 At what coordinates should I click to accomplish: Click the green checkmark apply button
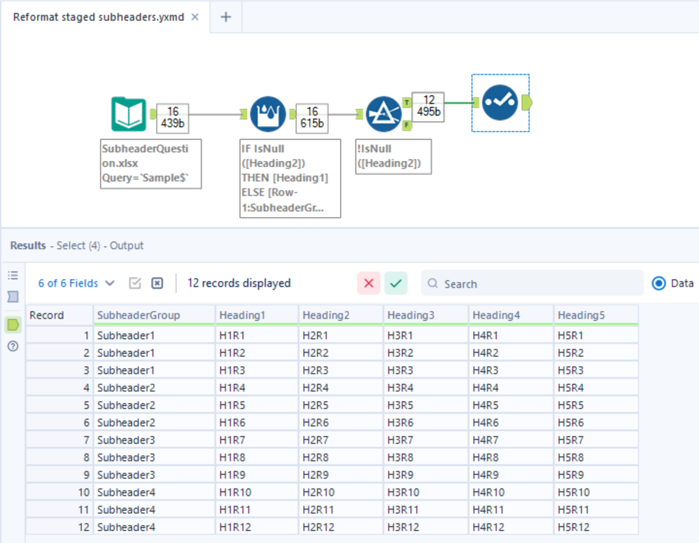click(x=396, y=283)
